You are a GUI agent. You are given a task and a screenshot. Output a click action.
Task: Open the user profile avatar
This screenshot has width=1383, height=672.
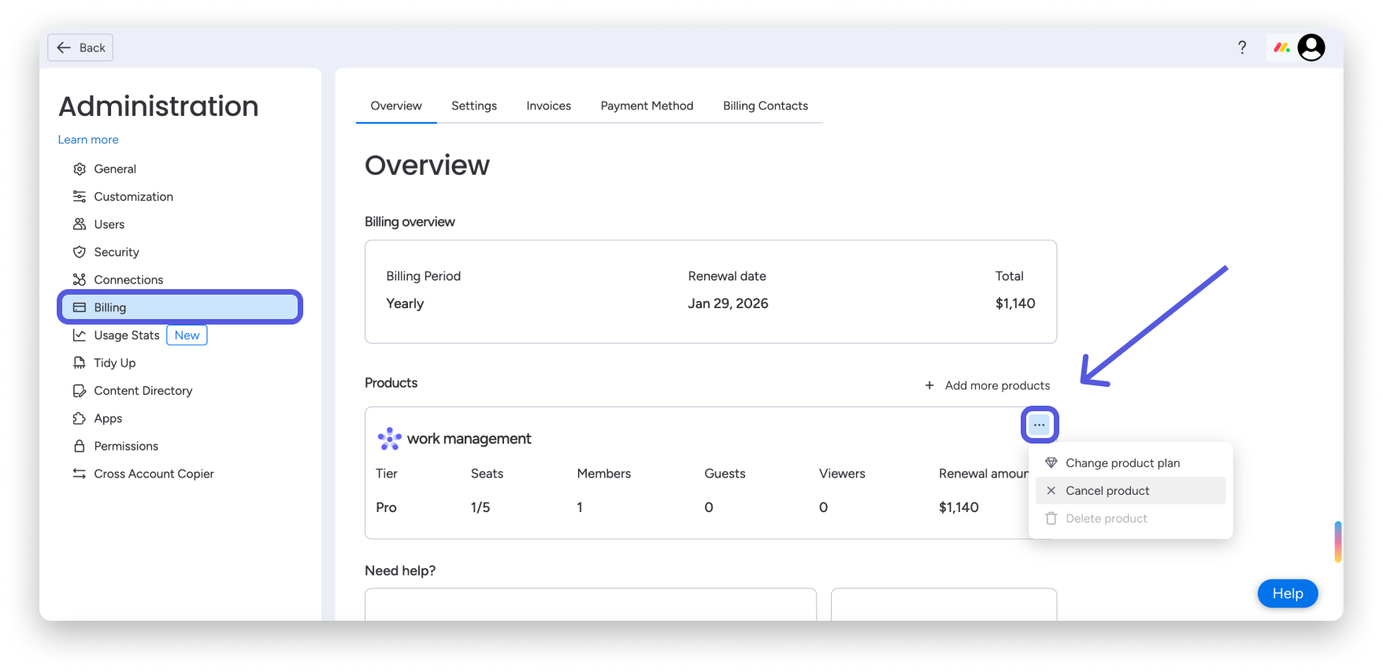[x=1311, y=47]
